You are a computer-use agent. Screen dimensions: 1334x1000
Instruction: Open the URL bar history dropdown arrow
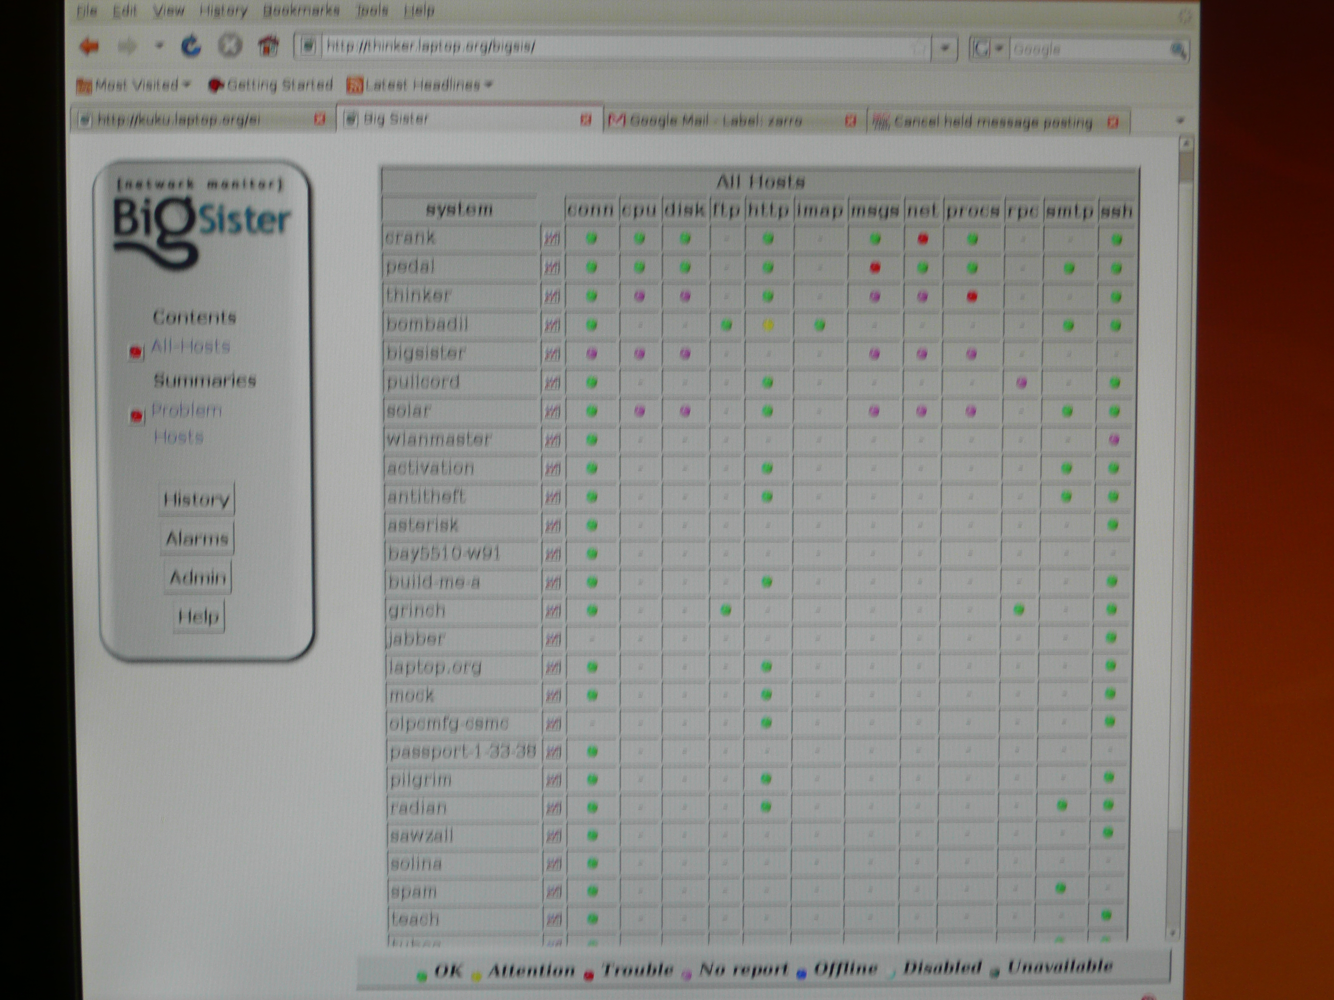click(x=945, y=48)
